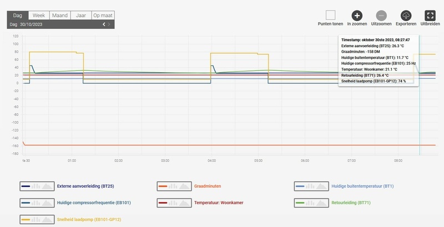Switch to the Maand tab

(x=60, y=16)
